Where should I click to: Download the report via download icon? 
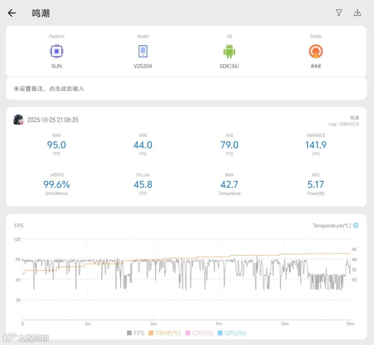(x=357, y=12)
